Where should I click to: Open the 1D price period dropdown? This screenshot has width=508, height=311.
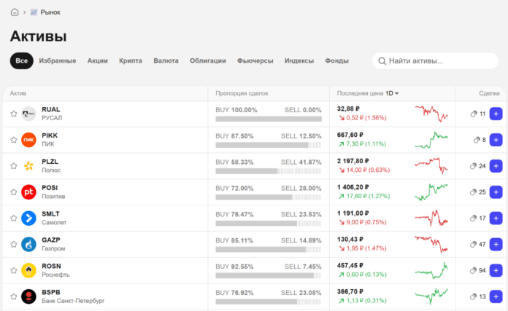[x=392, y=93]
